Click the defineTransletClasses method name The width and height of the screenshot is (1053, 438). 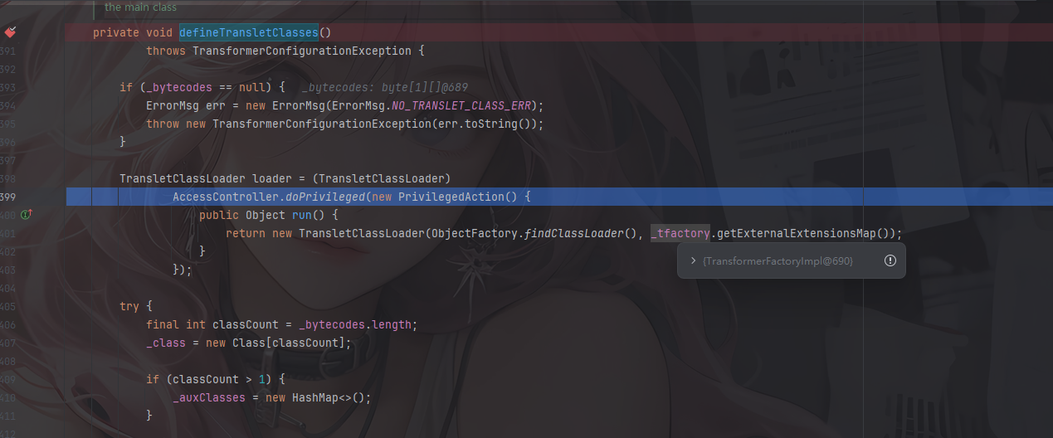pos(248,32)
